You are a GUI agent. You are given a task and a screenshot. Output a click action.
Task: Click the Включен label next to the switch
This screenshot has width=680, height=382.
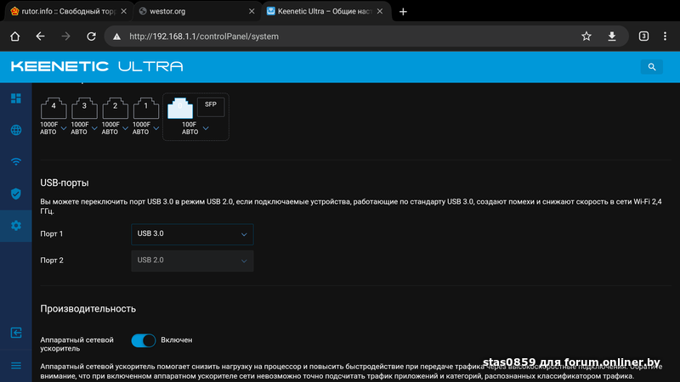(176, 340)
